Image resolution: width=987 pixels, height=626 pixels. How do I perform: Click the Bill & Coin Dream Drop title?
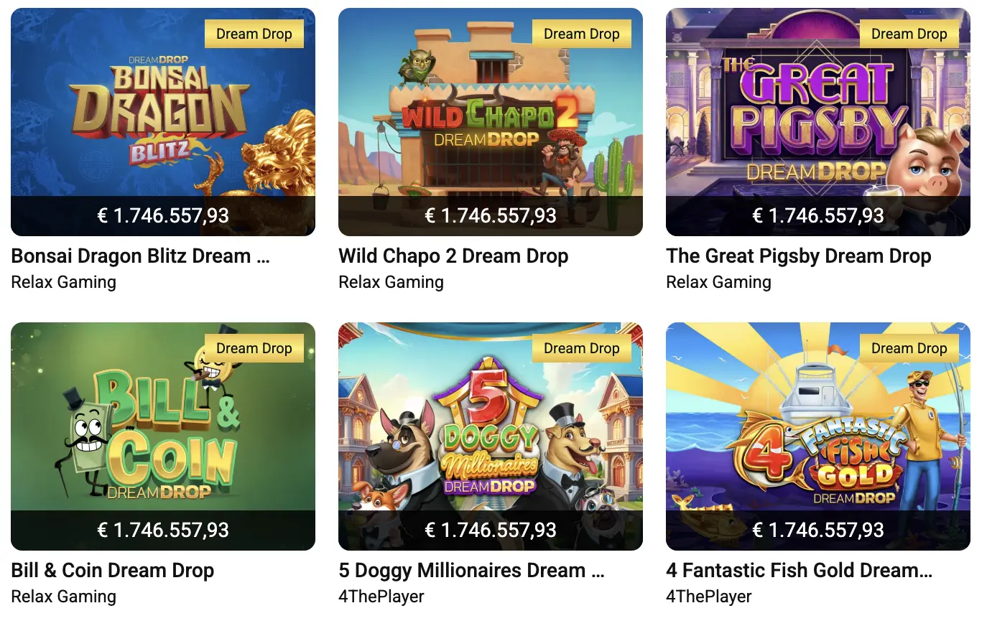[x=113, y=571]
